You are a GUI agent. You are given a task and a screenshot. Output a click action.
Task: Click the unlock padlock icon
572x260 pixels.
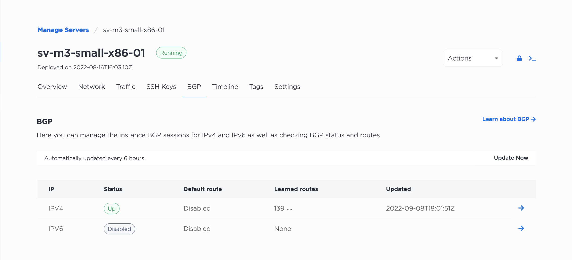[x=519, y=58]
